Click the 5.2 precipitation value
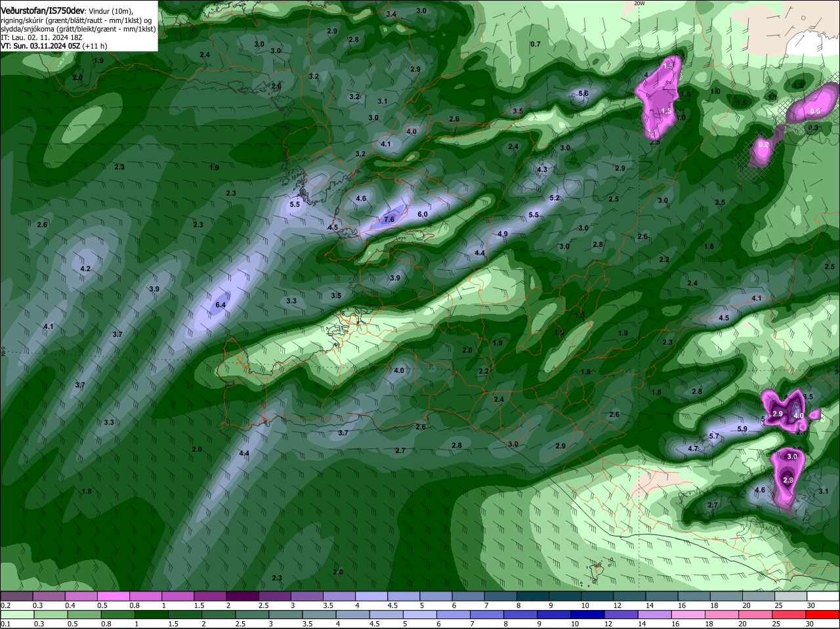This screenshot has width=840, height=629. 555,198
